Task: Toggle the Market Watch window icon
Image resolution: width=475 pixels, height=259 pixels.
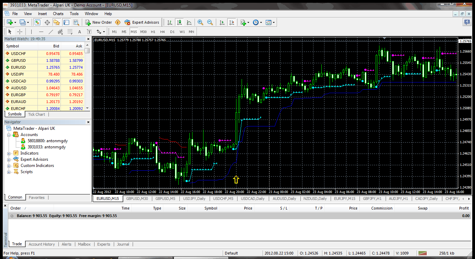Action: click(x=37, y=22)
